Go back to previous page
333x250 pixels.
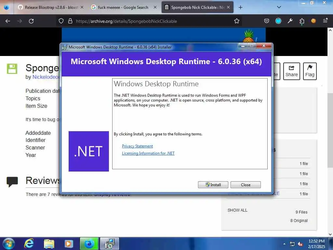tap(8, 21)
